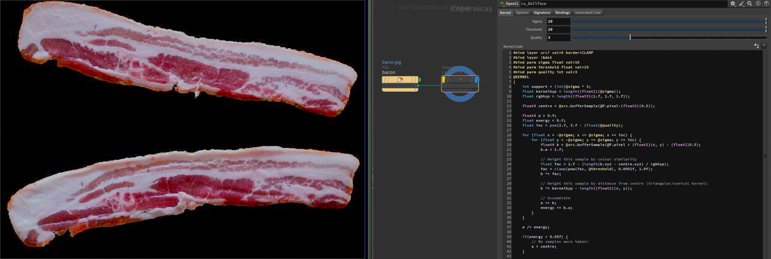Select the Bindings tab
The width and height of the screenshot is (771, 259).
pos(563,13)
